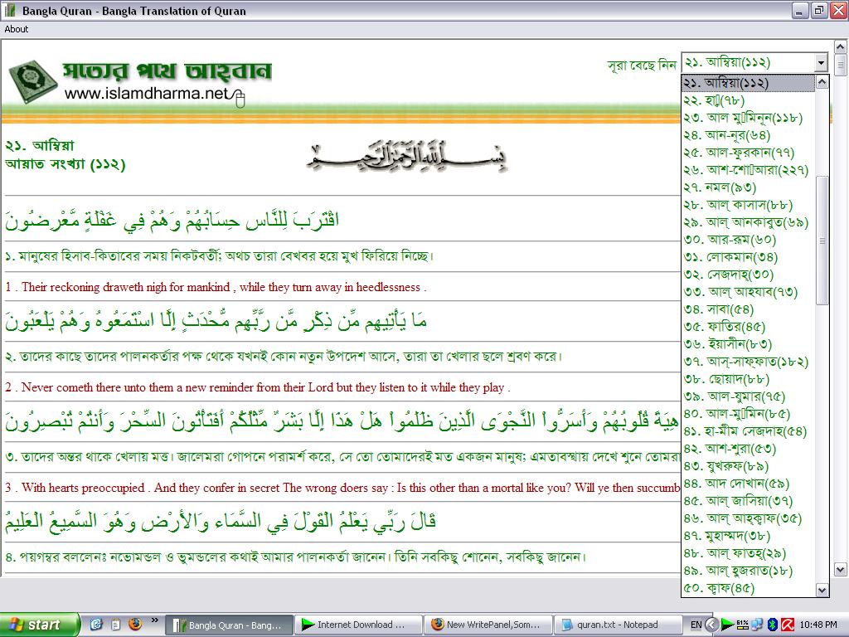This screenshot has height=637, width=849.
Task: Click the surah list scrollbar thumb
Action: 822,241
